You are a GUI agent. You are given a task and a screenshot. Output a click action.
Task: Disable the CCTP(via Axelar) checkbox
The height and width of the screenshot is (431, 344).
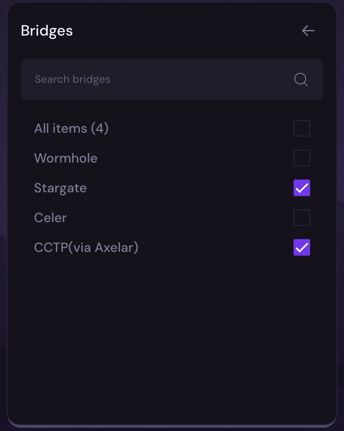click(302, 247)
